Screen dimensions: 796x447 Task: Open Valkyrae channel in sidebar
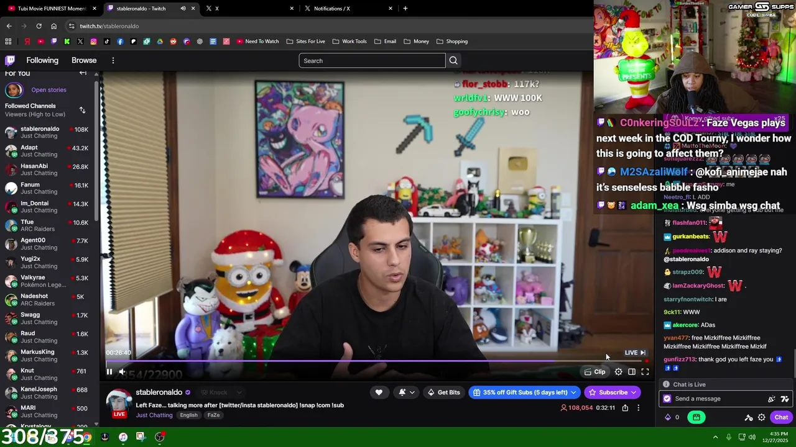pos(49,281)
